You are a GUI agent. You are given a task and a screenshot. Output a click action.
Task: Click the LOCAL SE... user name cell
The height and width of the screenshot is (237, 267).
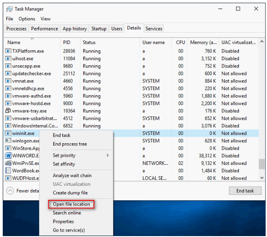[x=155, y=178]
